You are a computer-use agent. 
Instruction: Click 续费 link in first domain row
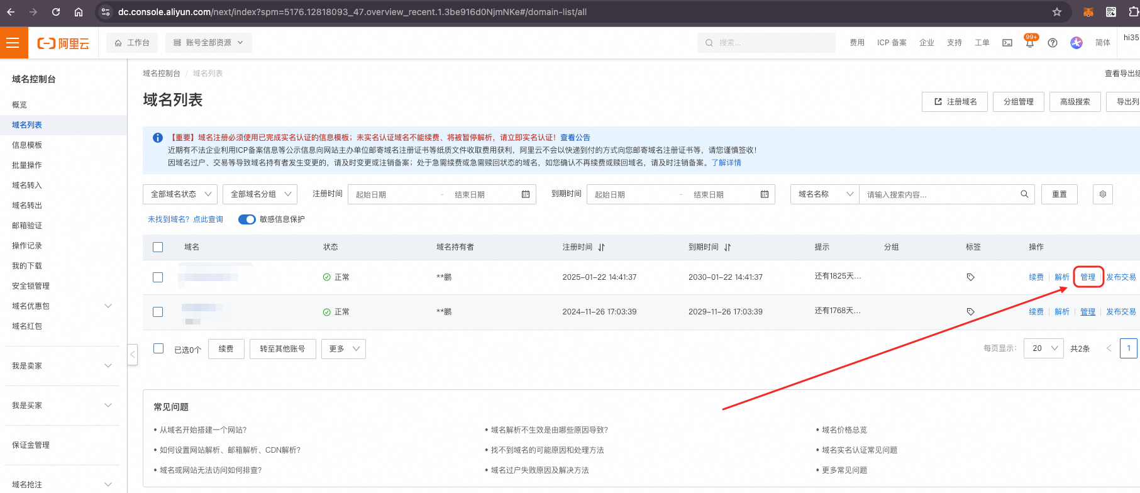pos(1036,277)
